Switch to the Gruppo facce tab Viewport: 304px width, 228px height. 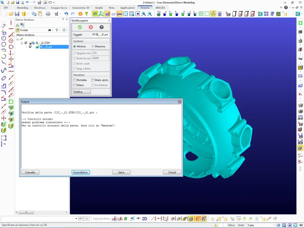click(x=59, y=7)
